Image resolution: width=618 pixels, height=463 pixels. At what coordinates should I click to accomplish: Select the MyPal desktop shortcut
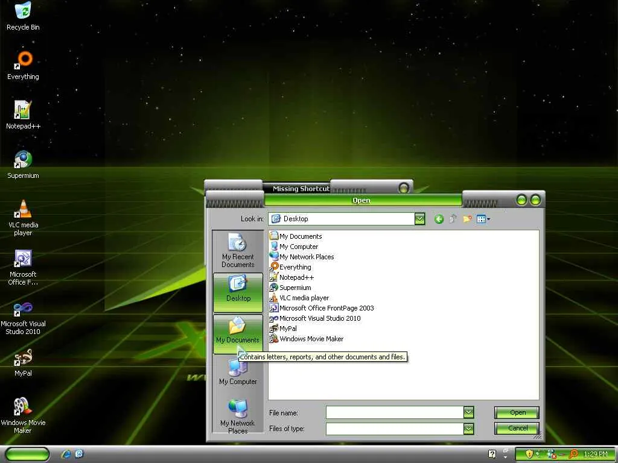point(23,362)
